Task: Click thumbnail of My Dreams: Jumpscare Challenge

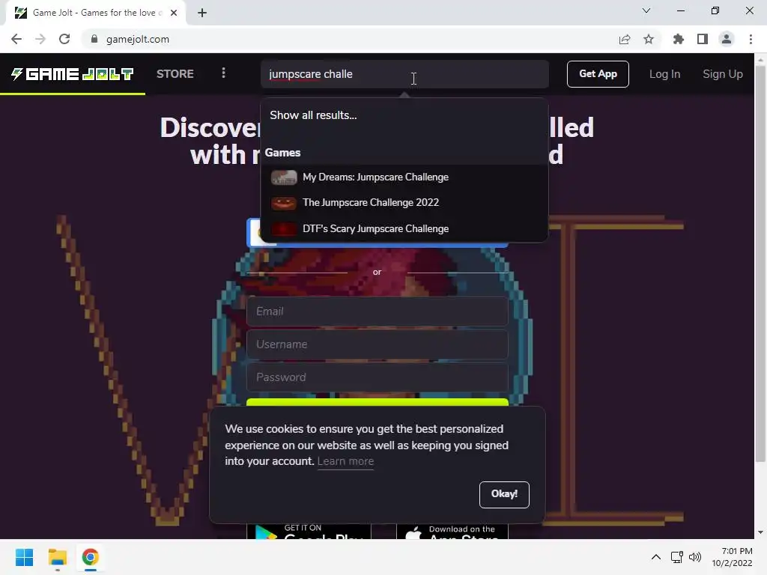Action: pos(284,177)
